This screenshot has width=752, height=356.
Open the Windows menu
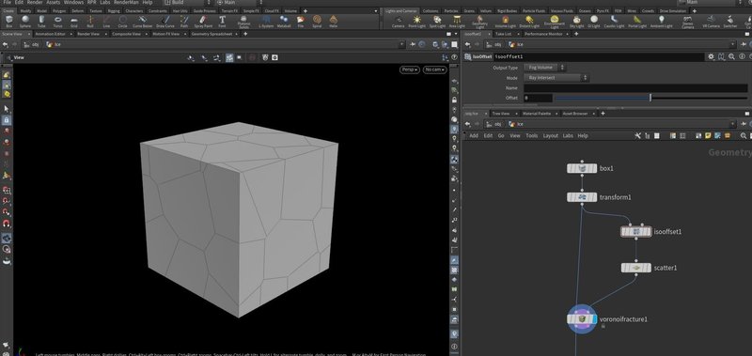pyautogui.click(x=73, y=3)
